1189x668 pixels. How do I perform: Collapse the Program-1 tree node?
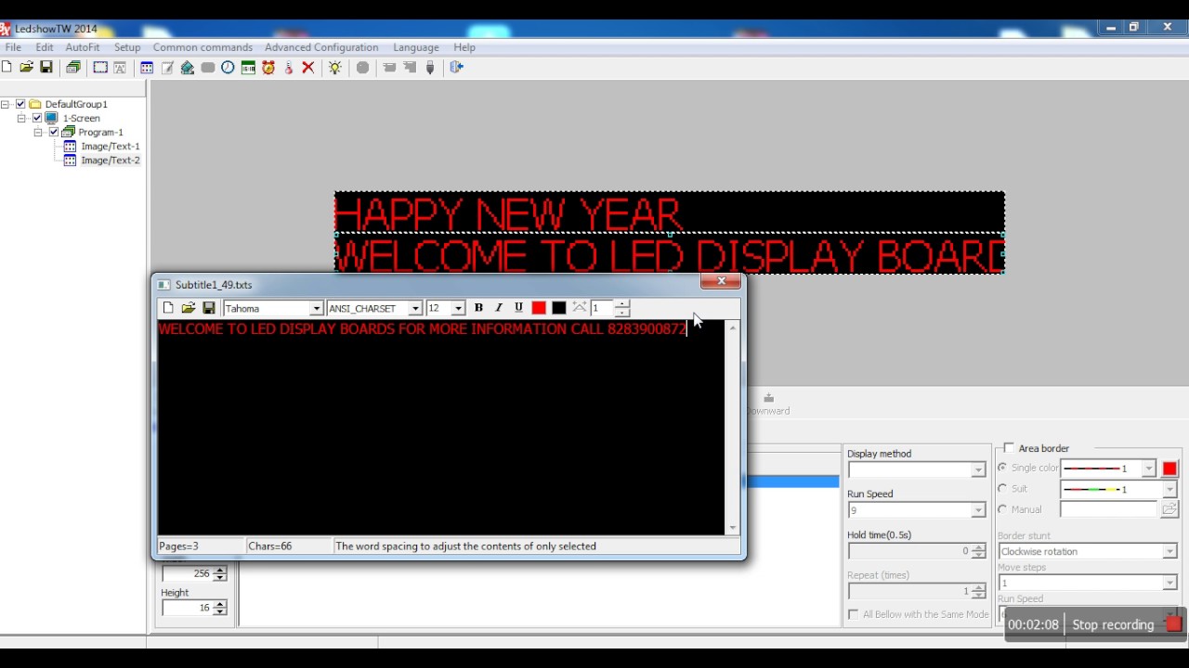tap(38, 132)
